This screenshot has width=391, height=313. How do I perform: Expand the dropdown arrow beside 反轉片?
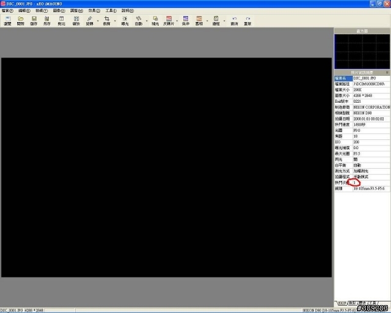pyautogui.click(x=177, y=21)
